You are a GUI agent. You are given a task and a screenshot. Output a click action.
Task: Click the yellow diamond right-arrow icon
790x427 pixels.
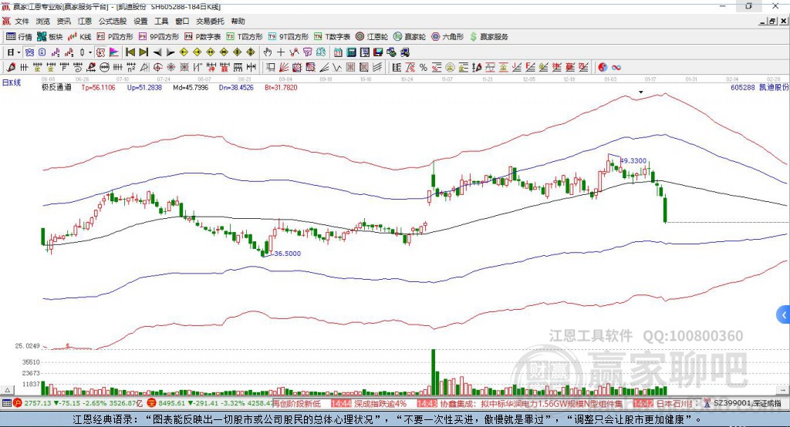click(x=197, y=52)
